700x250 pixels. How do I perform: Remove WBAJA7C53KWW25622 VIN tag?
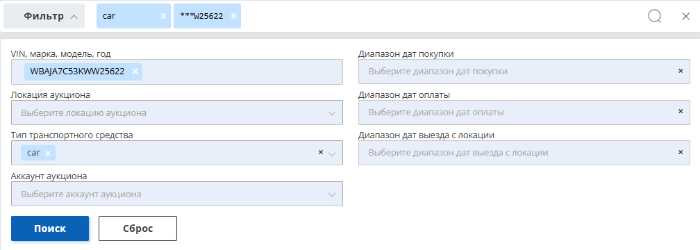click(135, 72)
